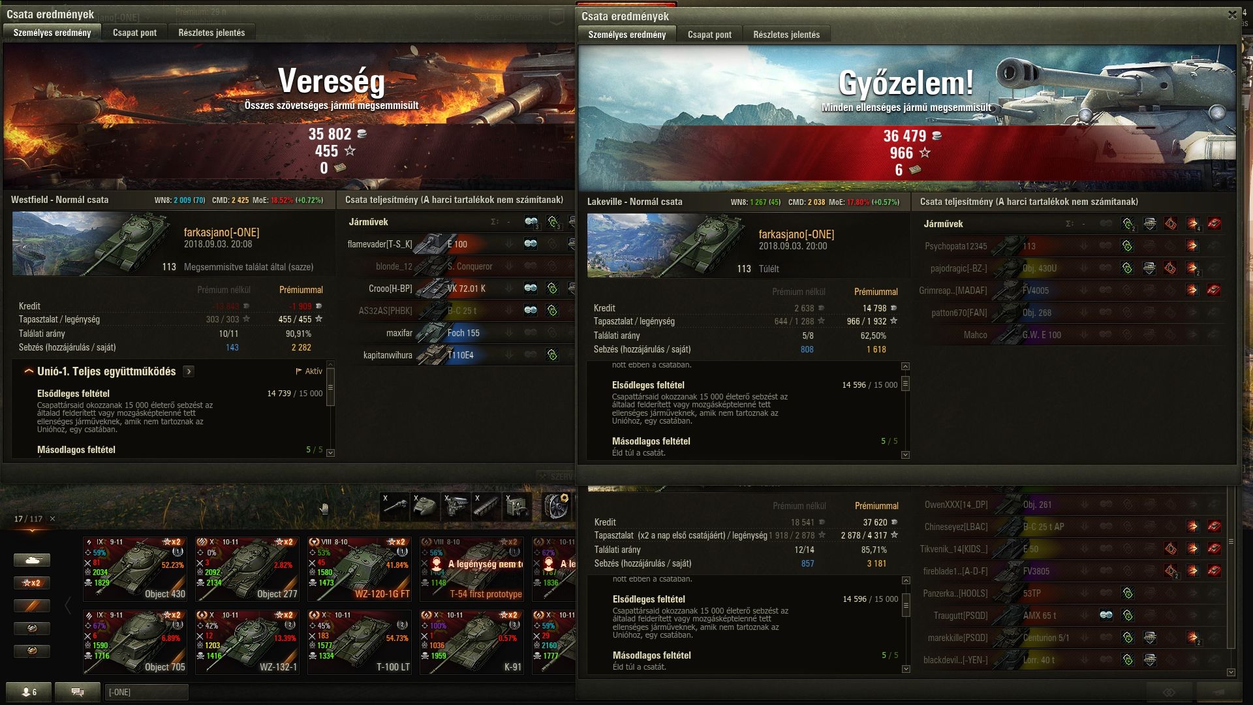Click the scroll-down arrow of Vereség mission list
Screen dimensions: 1253x705
[330, 452]
